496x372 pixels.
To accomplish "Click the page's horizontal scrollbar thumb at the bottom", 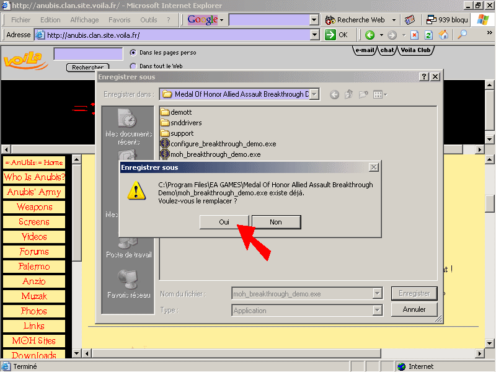I will coord(236,353).
